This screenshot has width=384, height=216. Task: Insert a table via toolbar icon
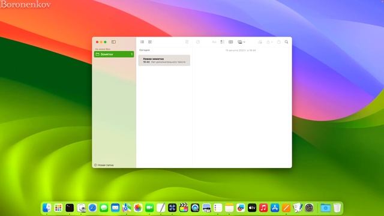click(230, 42)
